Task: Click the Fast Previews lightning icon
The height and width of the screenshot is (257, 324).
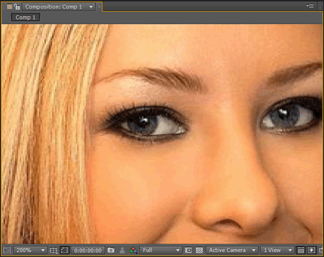Action: tap(312, 250)
